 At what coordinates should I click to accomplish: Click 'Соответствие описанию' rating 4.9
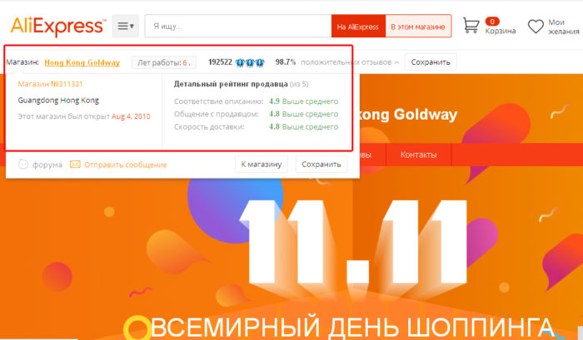[x=274, y=101]
